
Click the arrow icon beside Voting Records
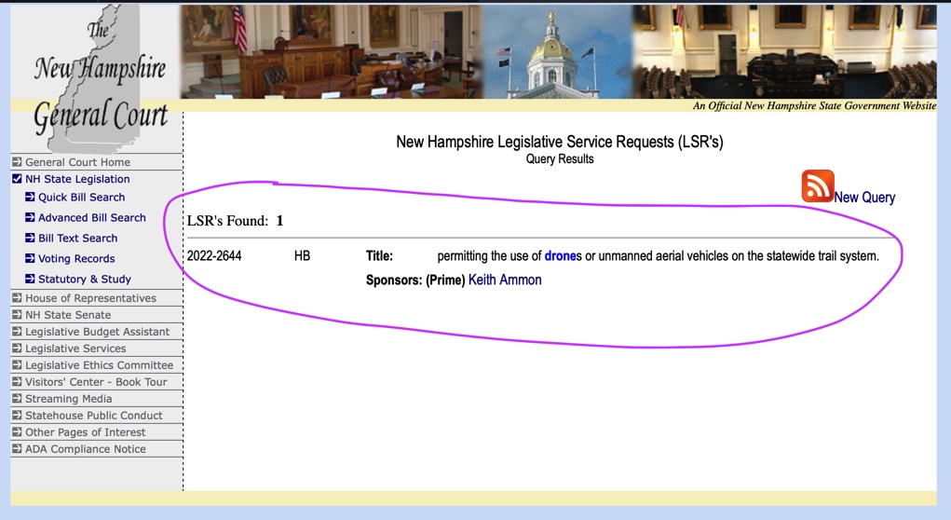[x=30, y=258]
